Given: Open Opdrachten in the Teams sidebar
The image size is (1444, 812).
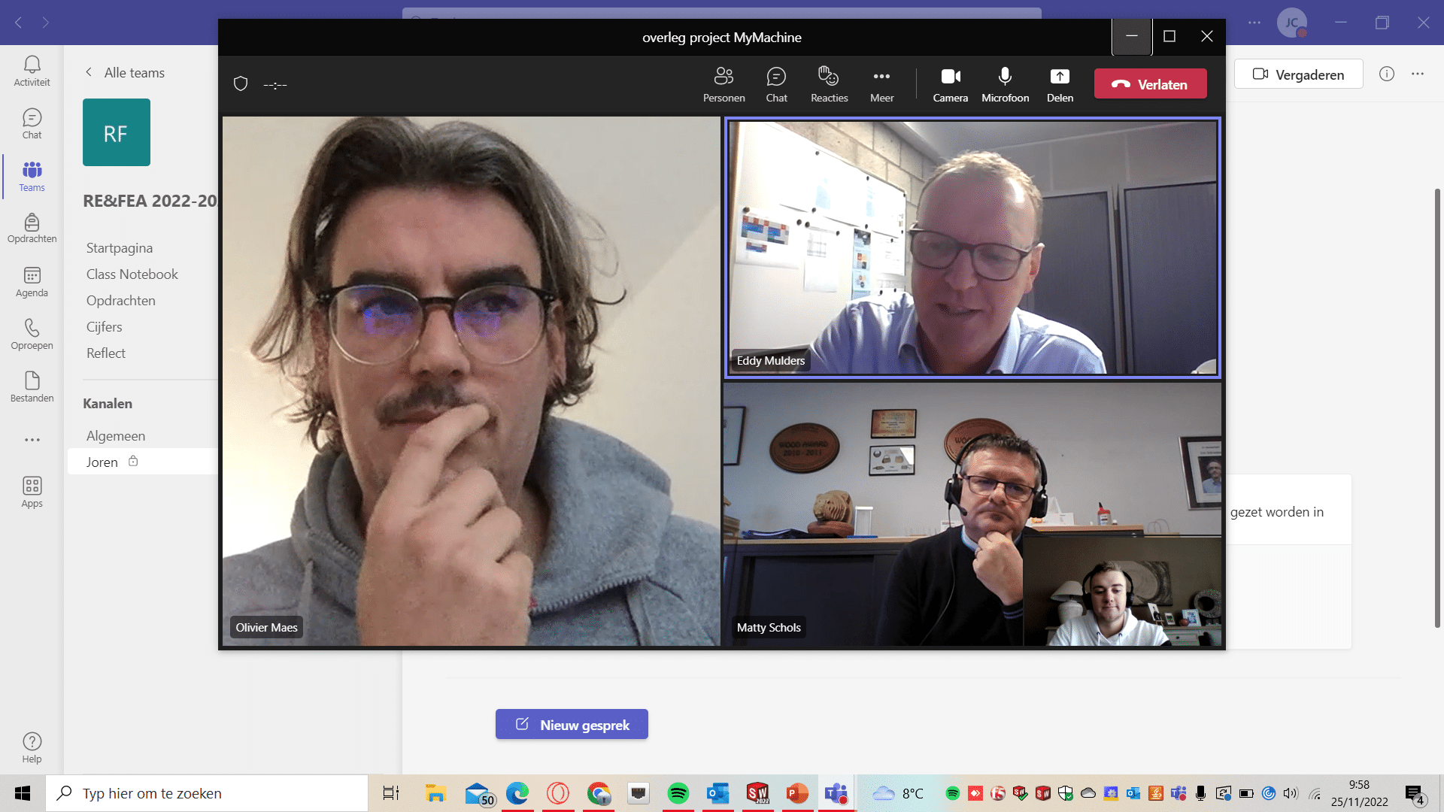Looking at the screenshot, I should [x=32, y=229].
